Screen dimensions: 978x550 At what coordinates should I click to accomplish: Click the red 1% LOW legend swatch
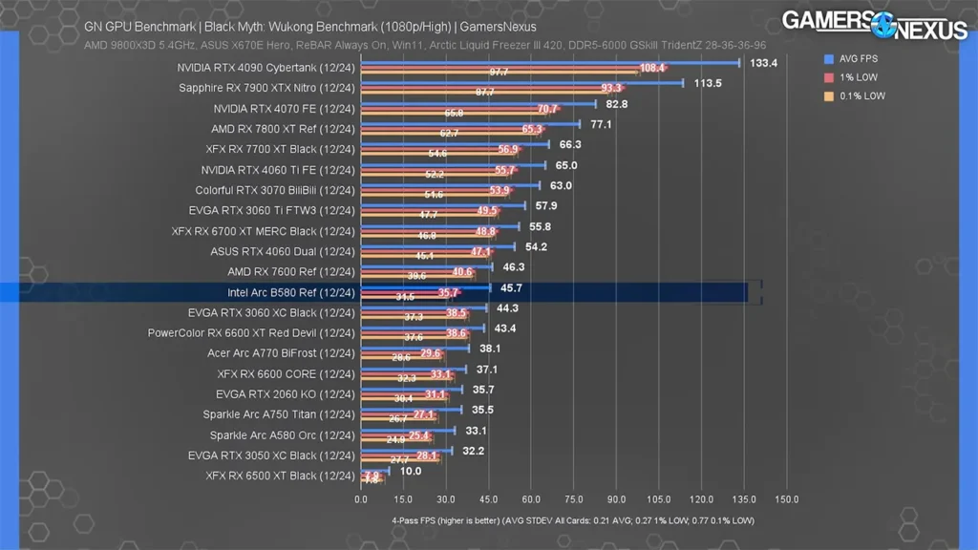point(828,77)
